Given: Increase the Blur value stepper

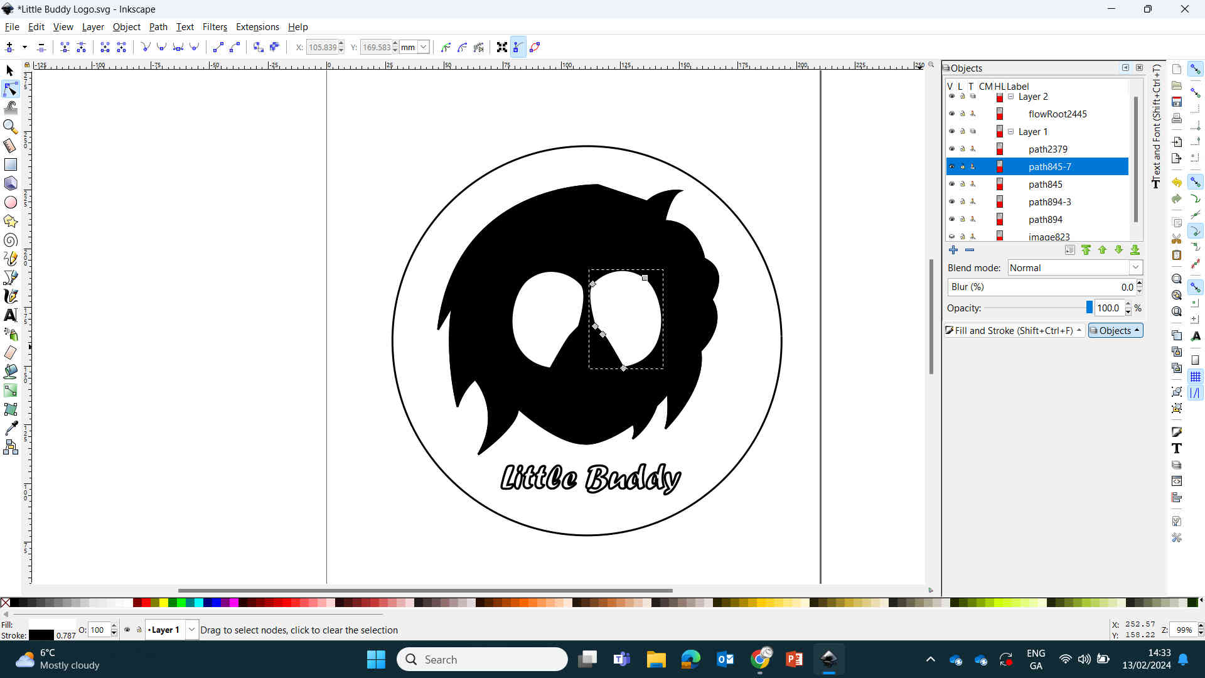Looking at the screenshot, I should [1139, 283].
